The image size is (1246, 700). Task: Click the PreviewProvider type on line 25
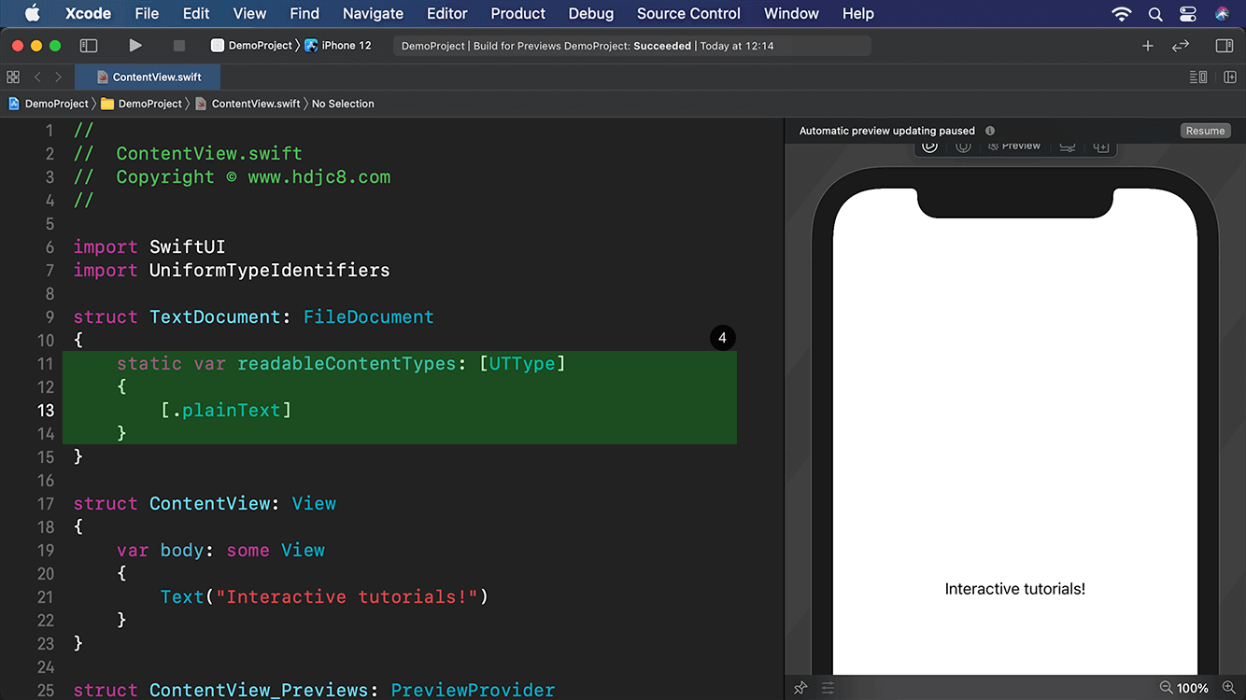[473, 691]
